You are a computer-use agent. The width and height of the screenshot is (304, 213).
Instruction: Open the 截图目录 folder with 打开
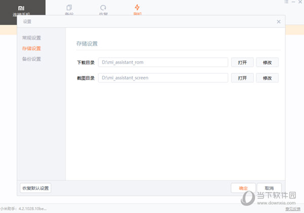pos(242,78)
